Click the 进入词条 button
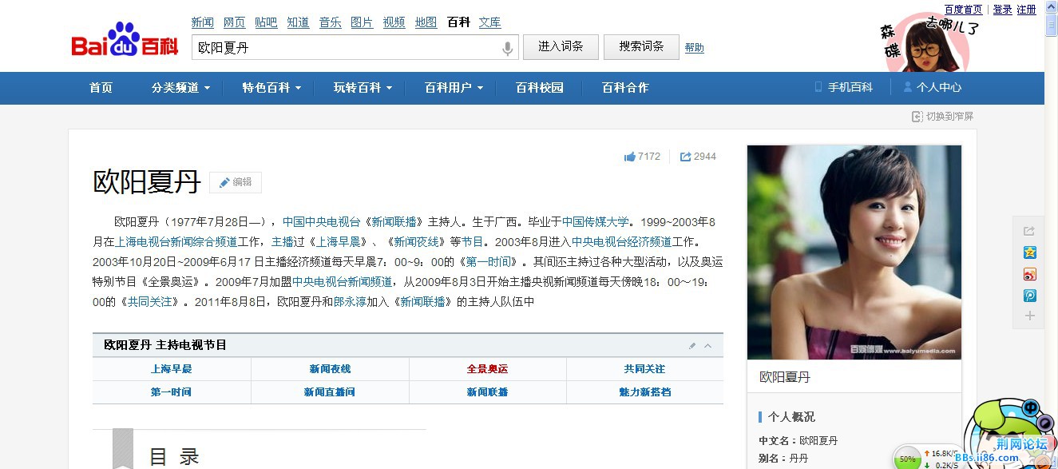The image size is (1058, 469). pos(560,46)
